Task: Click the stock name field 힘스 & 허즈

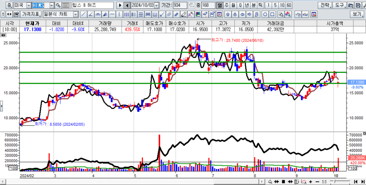Action: click(92, 5)
